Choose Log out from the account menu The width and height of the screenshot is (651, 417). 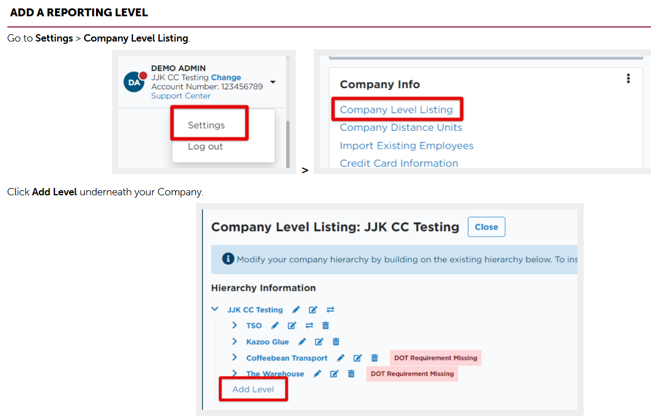tap(205, 146)
